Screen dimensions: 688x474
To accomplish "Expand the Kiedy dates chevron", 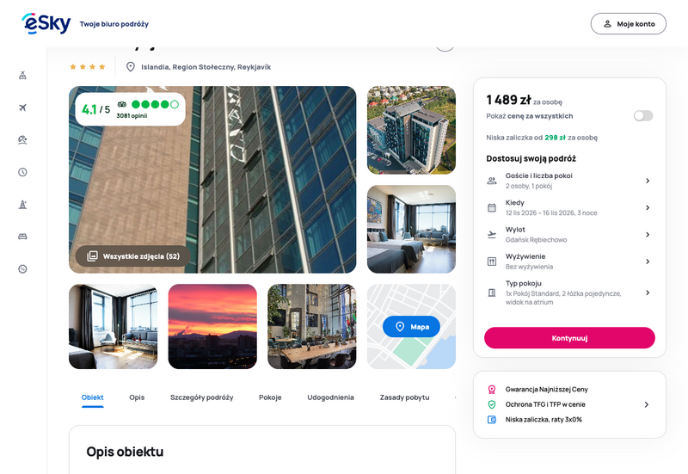I will click(x=648, y=207).
